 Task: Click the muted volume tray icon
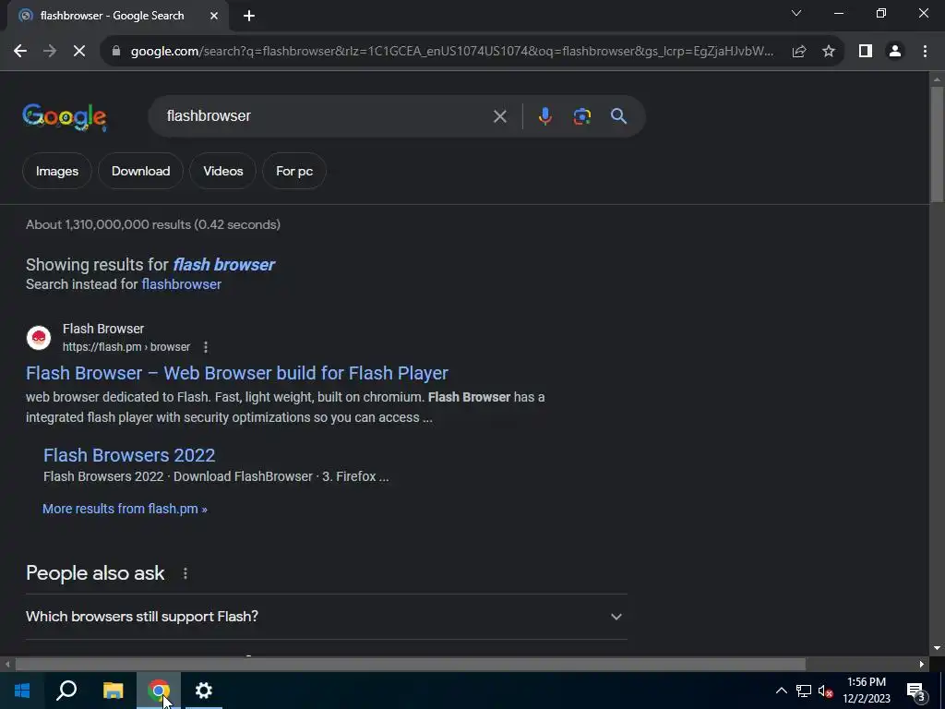826,691
